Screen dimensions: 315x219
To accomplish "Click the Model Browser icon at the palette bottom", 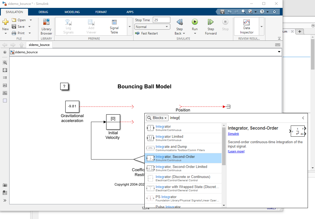I will (x=5, y=193).
